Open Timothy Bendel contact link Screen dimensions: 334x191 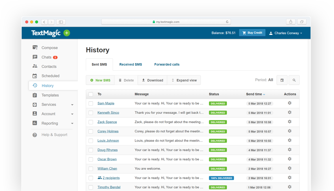click(109, 187)
